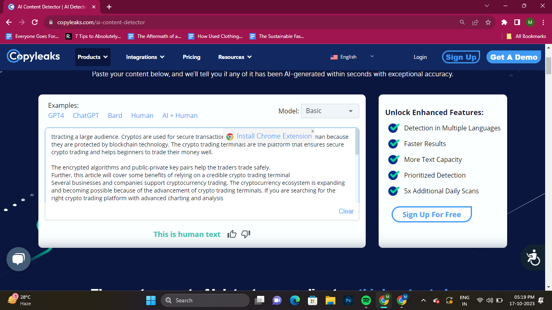This screenshot has height=310, width=552.
Task: Click Detection in Multiple Languages text
Action: coord(452,128)
